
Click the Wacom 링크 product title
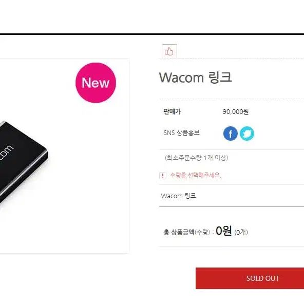195,77
